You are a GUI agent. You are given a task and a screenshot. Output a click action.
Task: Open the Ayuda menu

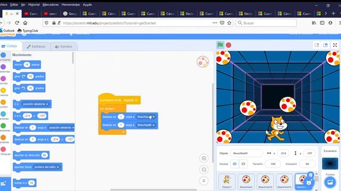click(87, 5)
